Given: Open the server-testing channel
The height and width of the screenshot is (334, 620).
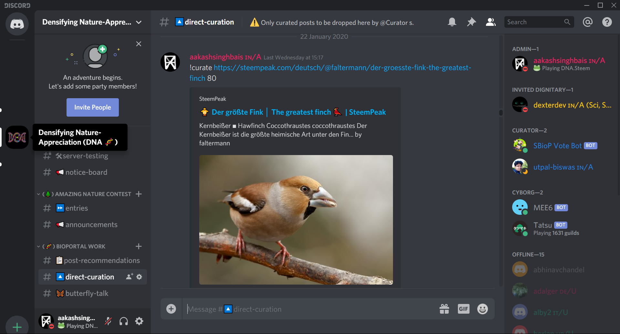Looking at the screenshot, I should point(92,156).
